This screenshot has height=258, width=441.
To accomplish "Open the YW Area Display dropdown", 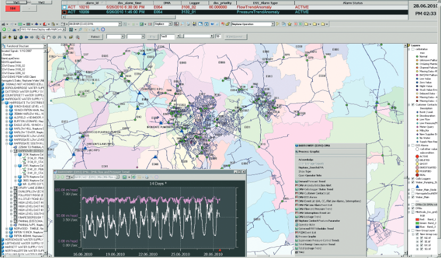I will [64, 29].
